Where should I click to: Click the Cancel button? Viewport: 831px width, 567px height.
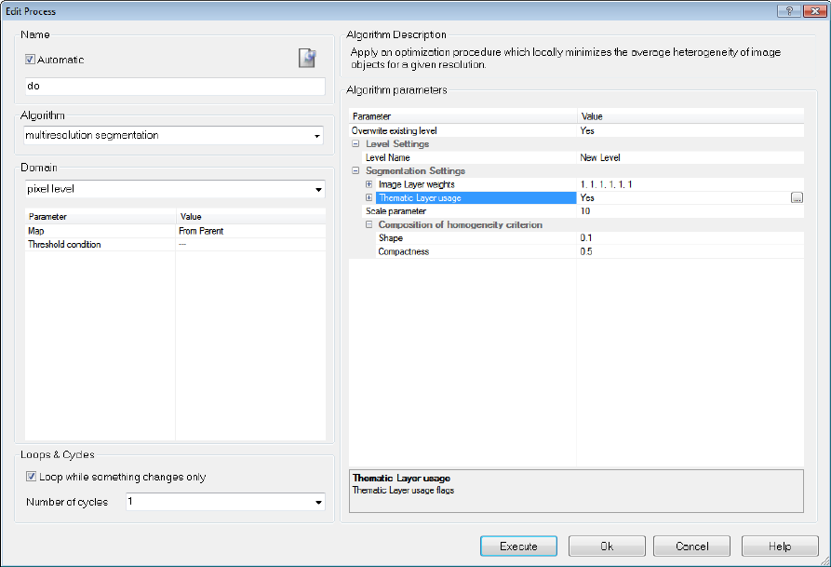tap(691, 546)
